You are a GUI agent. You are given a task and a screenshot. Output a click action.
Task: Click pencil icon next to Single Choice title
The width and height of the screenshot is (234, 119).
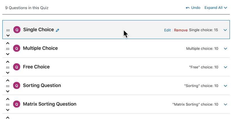pos(58,30)
